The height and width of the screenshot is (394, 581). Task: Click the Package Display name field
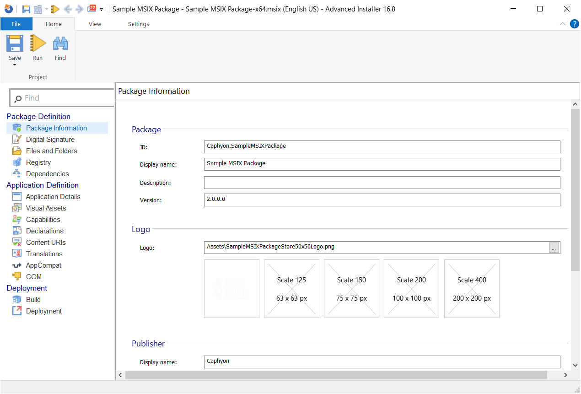(x=382, y=164)
